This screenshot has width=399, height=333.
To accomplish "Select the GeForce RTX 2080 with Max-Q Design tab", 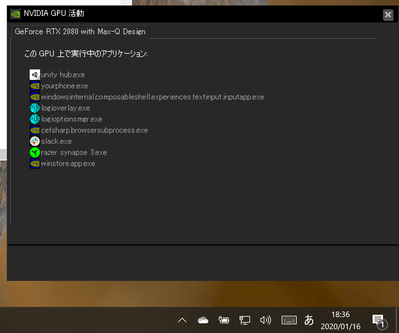I will 80,31.
